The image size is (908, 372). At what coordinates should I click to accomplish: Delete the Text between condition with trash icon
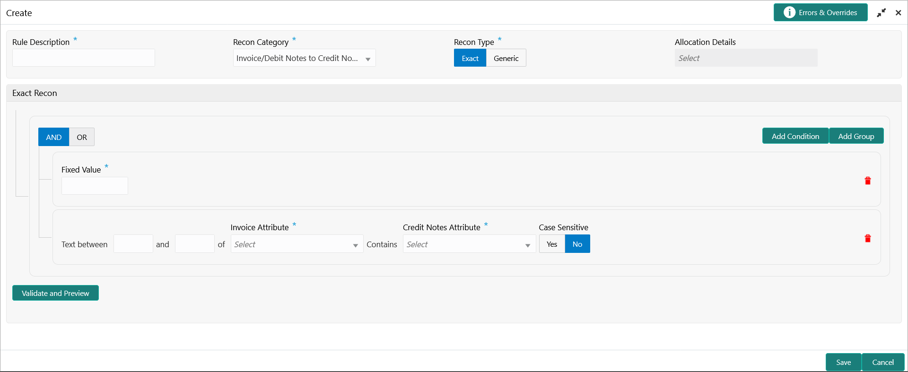tap(868, 238)
